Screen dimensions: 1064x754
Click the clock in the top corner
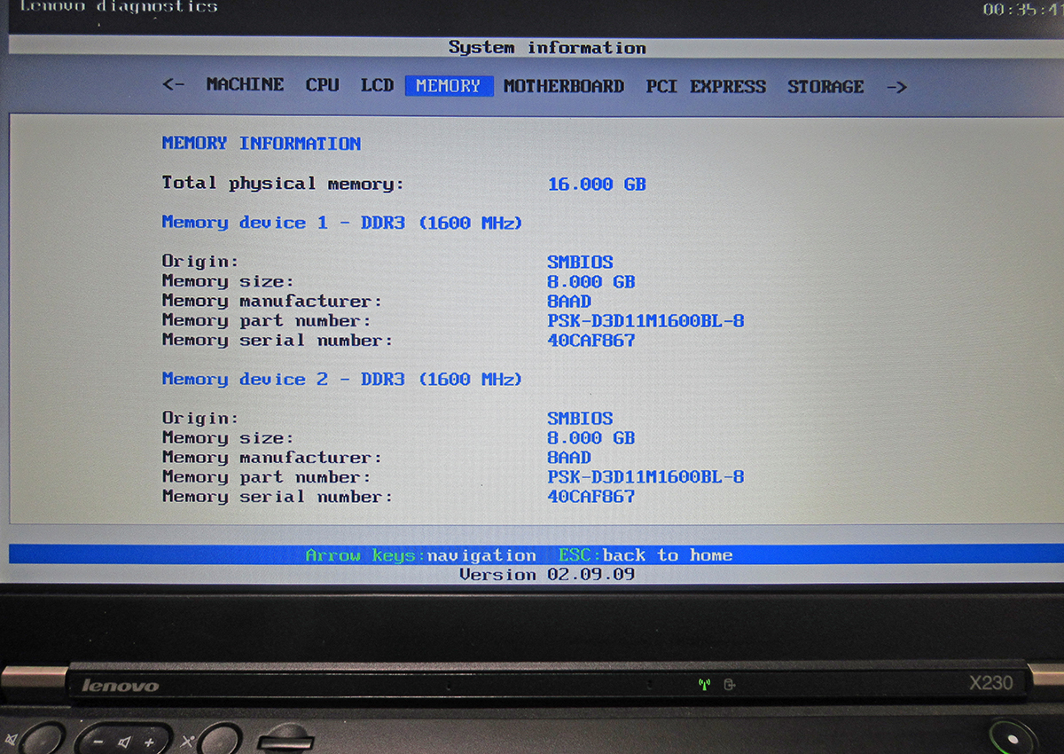[x=1022, y=10]
